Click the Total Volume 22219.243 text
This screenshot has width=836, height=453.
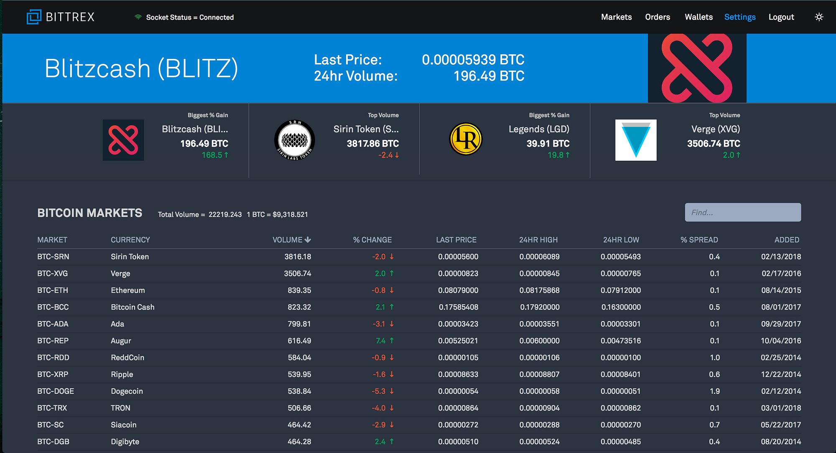click(x=200, y=215)
